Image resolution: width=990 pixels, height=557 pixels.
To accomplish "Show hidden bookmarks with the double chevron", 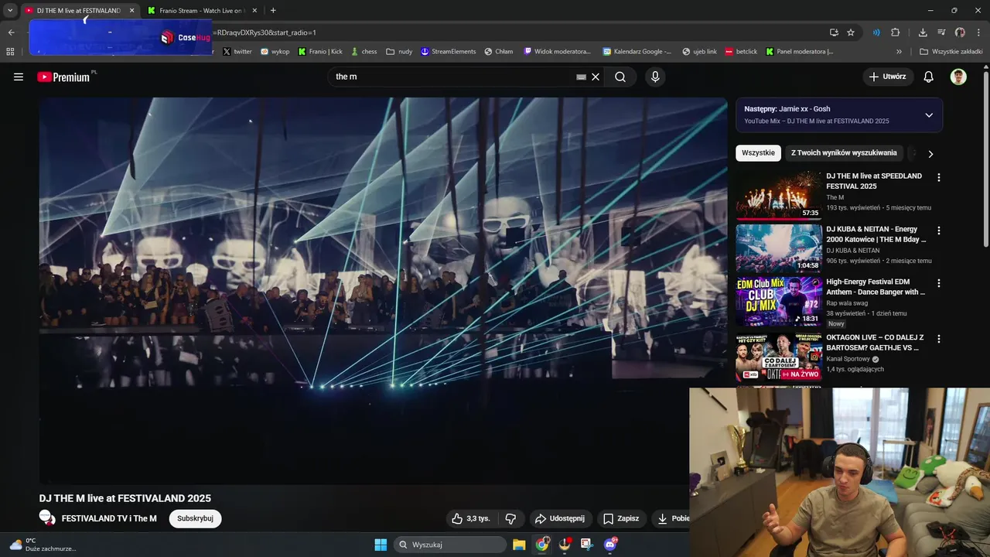I will (x=899, y=52).
